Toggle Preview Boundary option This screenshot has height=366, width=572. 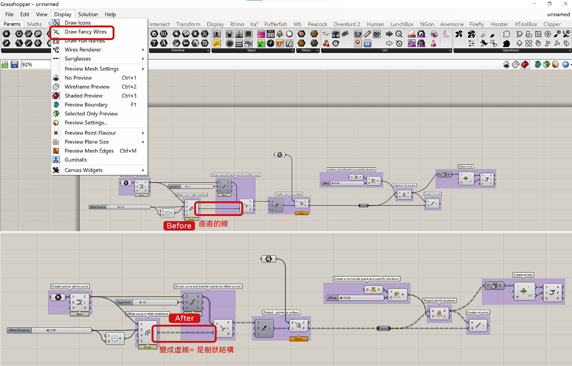[99, 105]
